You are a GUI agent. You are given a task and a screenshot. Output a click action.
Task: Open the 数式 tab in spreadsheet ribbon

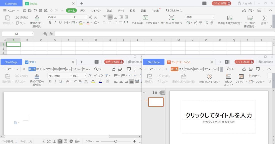click(110, 11)
